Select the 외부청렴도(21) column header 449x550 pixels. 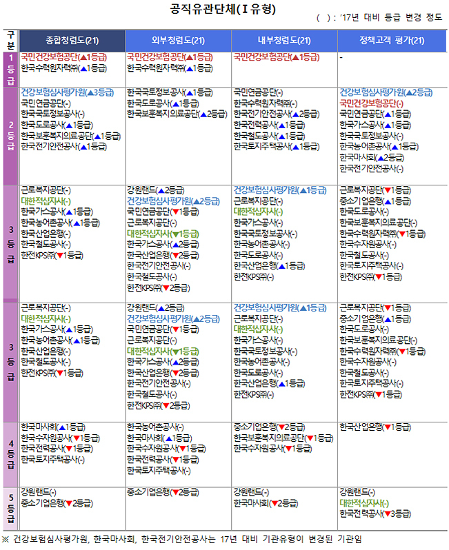[179, 41]
